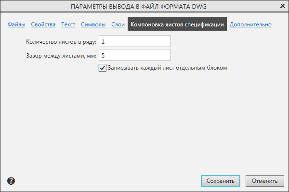Click the empty area to the left of Сохранить
The image size is (289, 192).
tap(120, 181)
